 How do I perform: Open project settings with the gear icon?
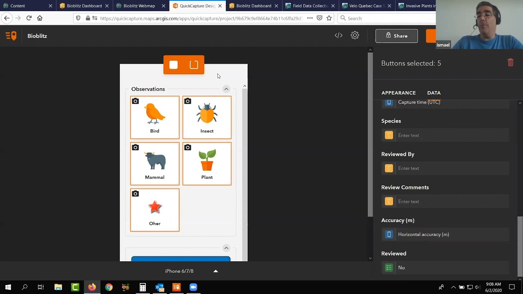click(355, 36)
